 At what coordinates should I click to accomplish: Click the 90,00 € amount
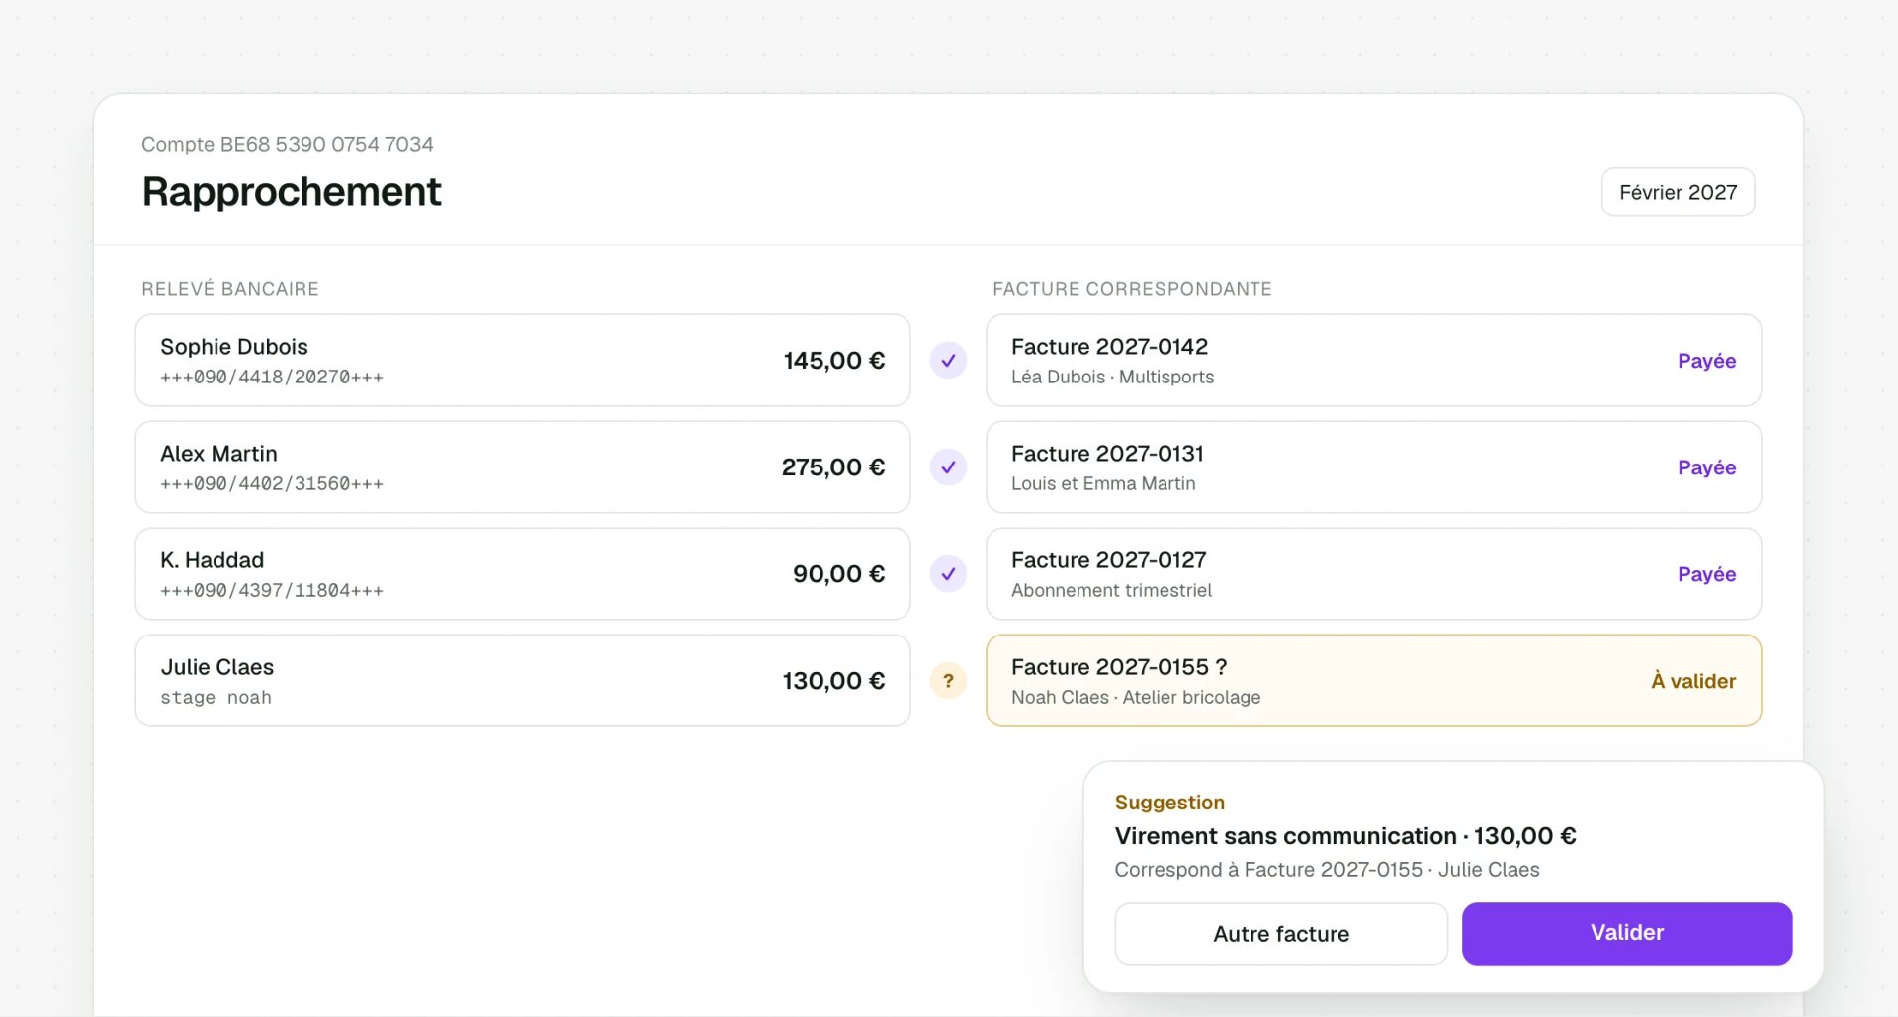click(x=838, y=574)
